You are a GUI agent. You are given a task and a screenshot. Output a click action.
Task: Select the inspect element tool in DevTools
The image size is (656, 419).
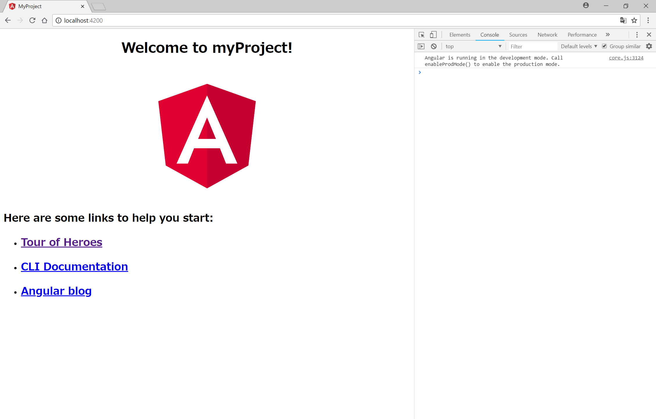(421, 35)
